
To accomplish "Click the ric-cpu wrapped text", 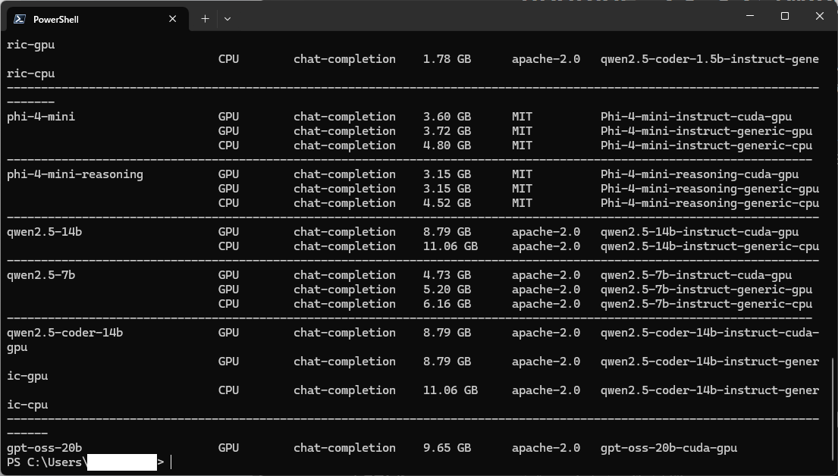I will (30, 74).
